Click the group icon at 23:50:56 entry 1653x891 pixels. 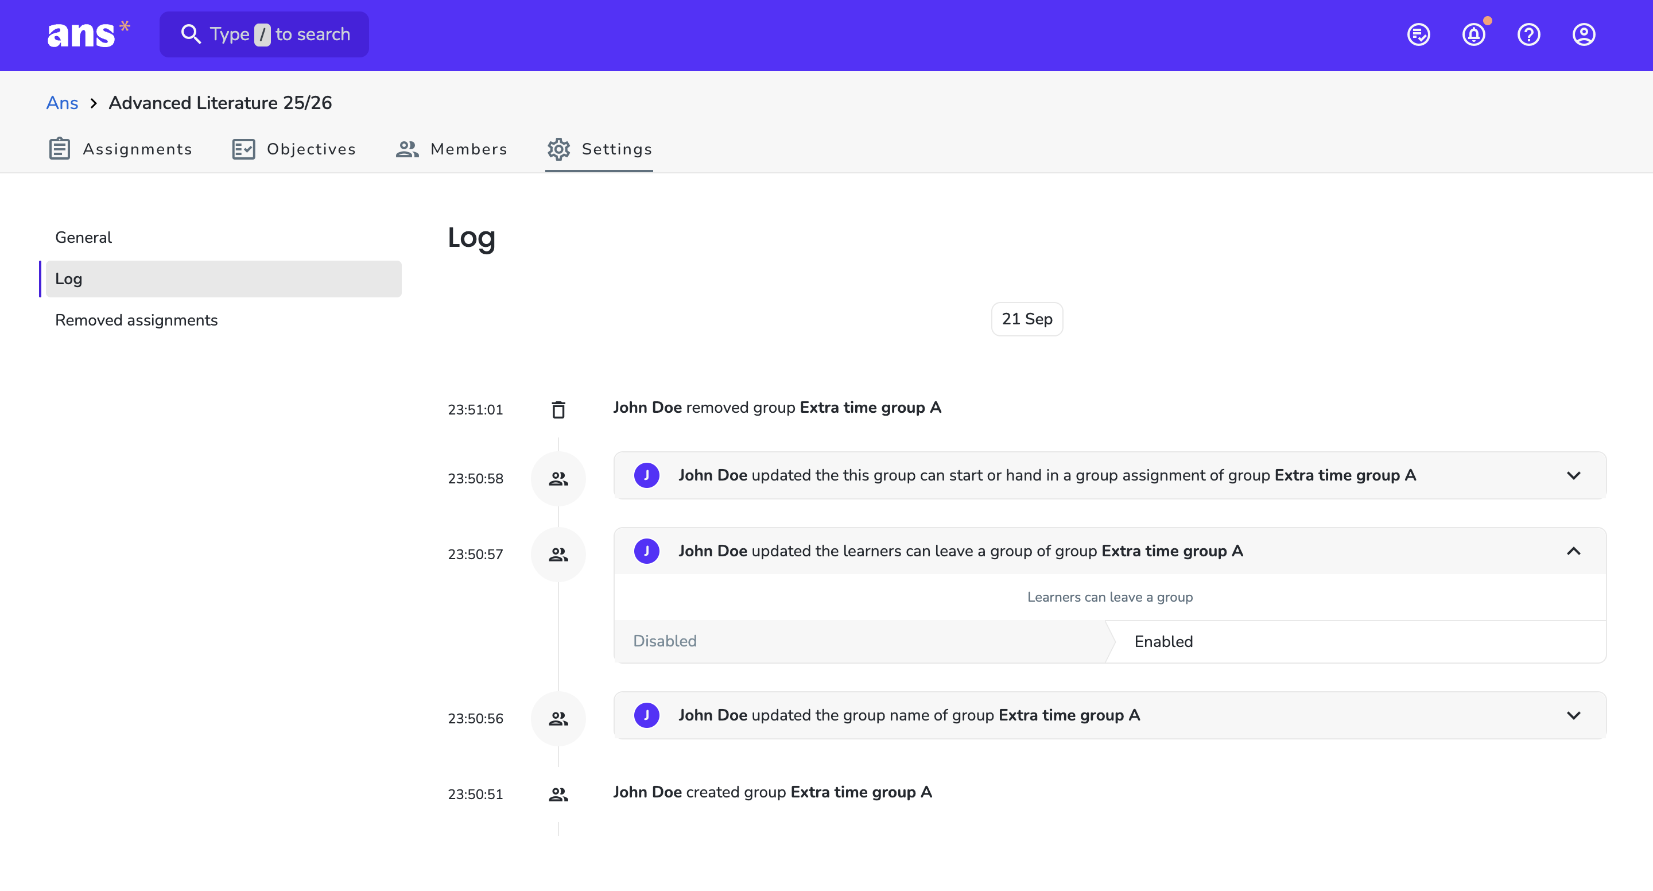point(558,719)
